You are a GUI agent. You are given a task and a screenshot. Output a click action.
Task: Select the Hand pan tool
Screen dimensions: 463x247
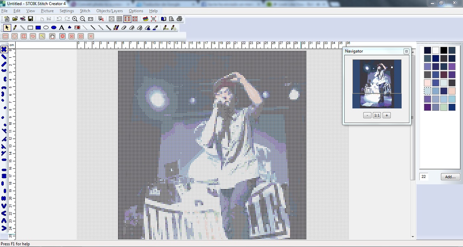(x=52, y=36)
